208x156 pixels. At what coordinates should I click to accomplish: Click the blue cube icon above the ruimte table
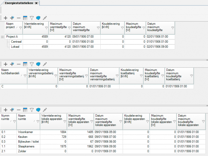(38, 110)
